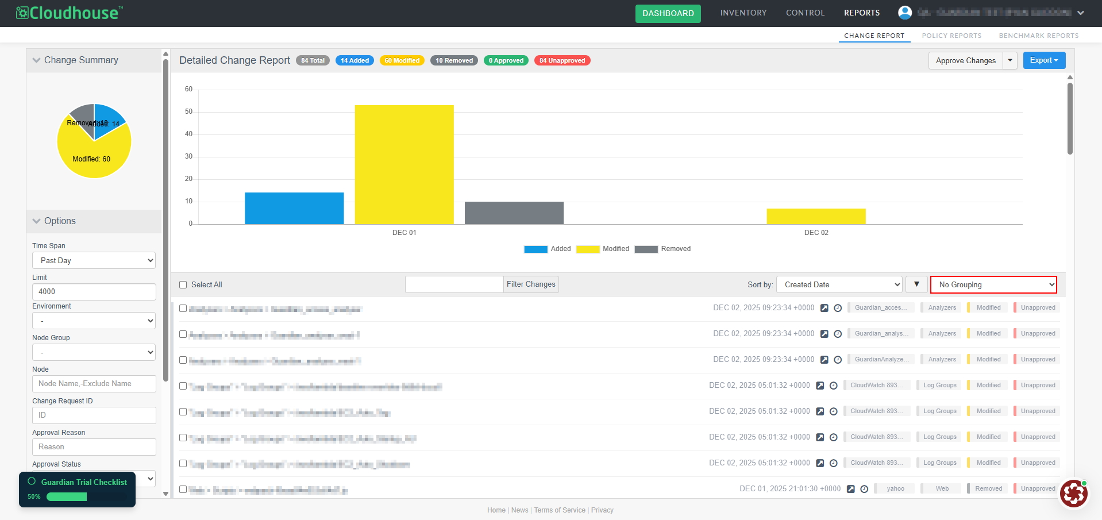Click clock icon in GuardianAnalyze row
Screen dimensions: 1102x520
(838, 360)
